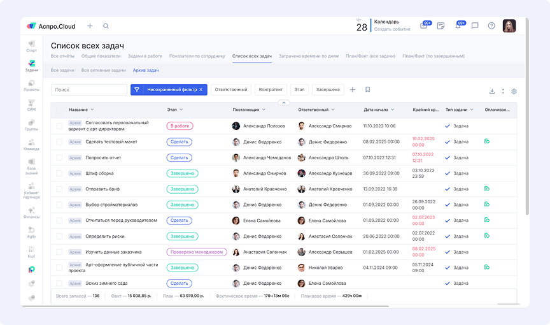Image resolution: width=550 pixels, height=325 pixels.
Task: Open Финансы in the left sidebar
Action: tap(31, 212)
